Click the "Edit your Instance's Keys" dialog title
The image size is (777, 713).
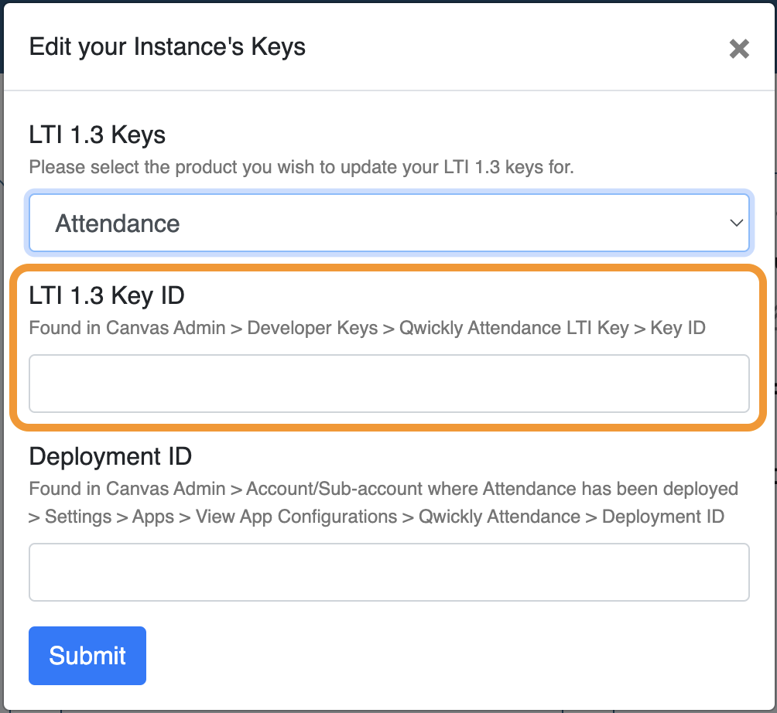(167, 46)
